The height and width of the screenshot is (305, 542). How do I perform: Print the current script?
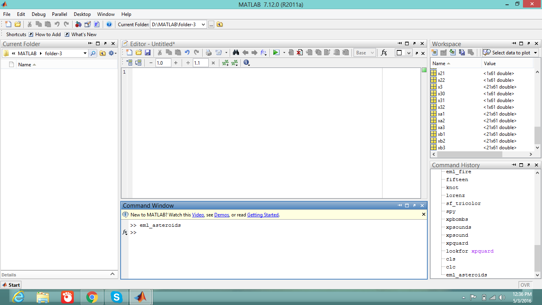click(208, 52)
